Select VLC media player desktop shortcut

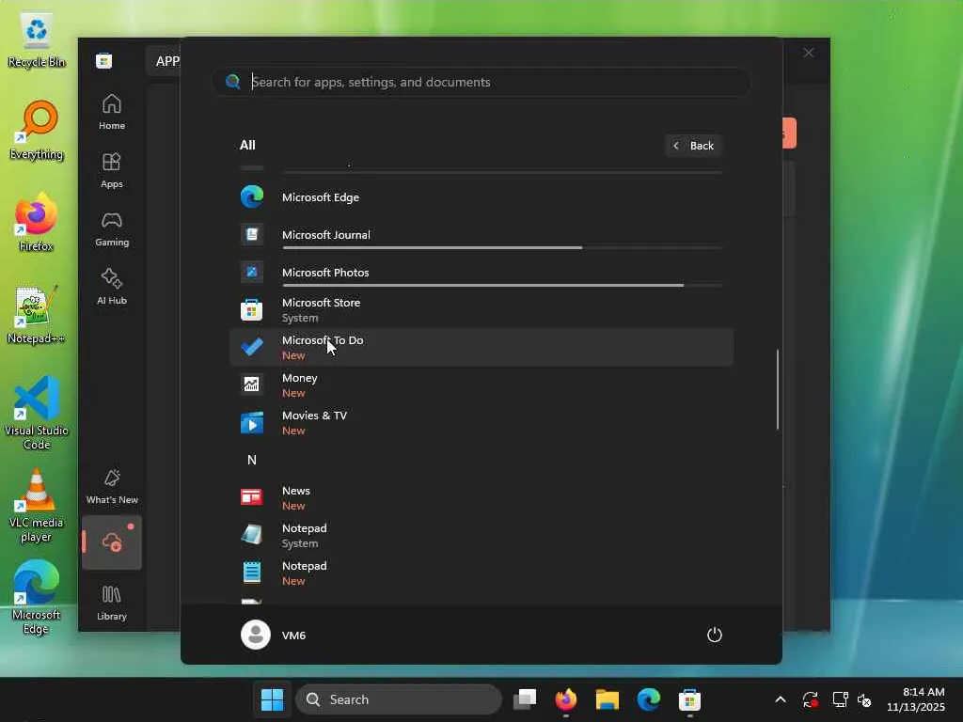click(37, 506)
